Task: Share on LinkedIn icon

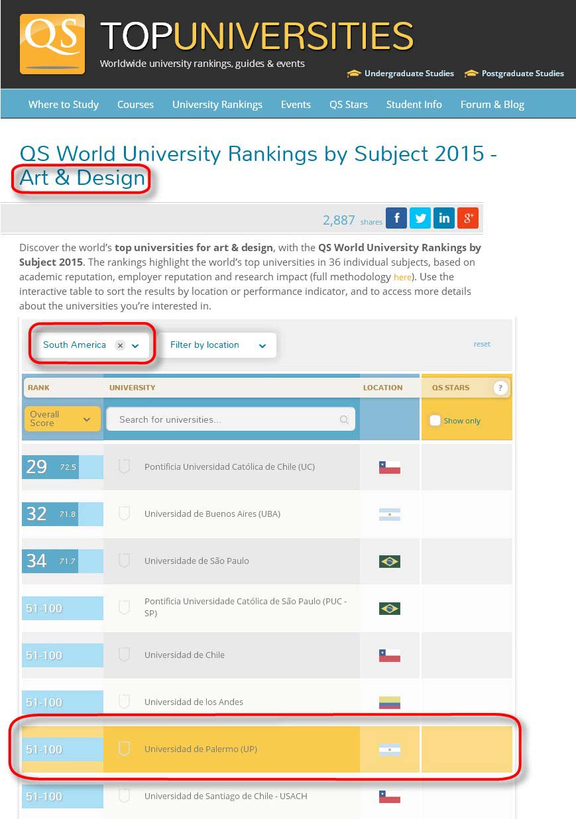Action: click(444, 218)
